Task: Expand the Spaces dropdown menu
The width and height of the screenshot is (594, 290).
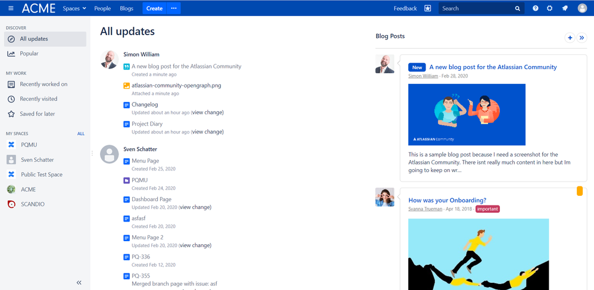Action: [x=74, y=8]
